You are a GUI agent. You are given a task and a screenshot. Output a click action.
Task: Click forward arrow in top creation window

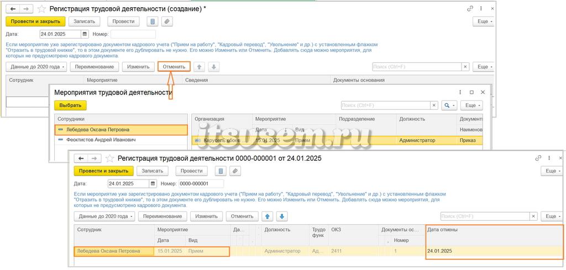[x=26, y=9]
